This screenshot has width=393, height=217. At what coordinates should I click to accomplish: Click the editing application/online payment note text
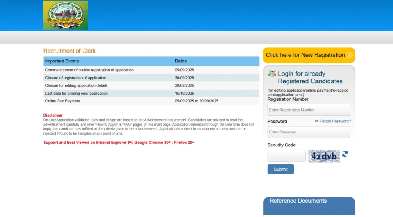coord(307,92)
